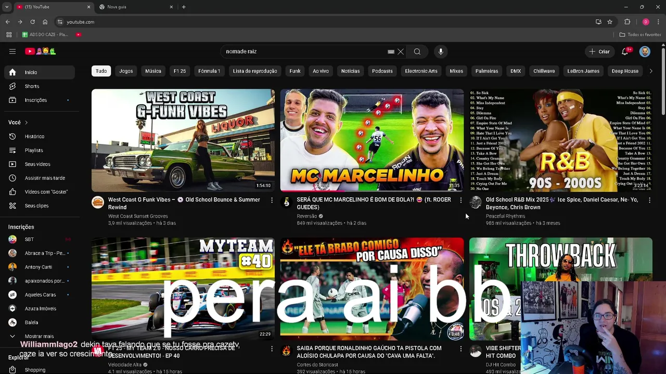Go to Início in sidebar
The image size is (666, 374).
point(40,72)
